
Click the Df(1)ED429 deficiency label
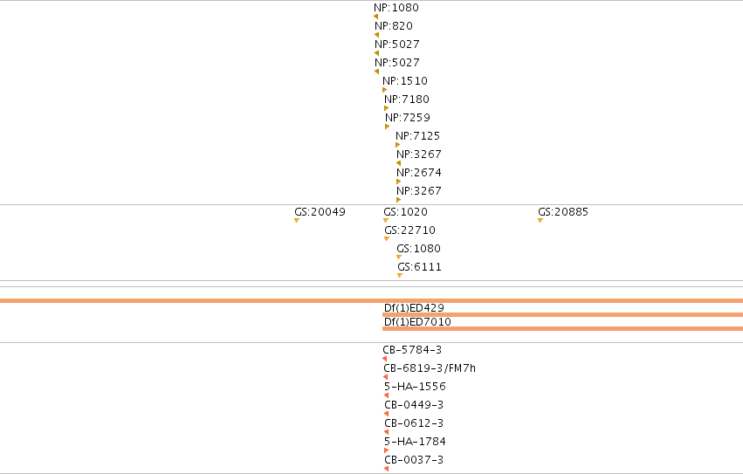pyautogui.click(x=414, y=308)
